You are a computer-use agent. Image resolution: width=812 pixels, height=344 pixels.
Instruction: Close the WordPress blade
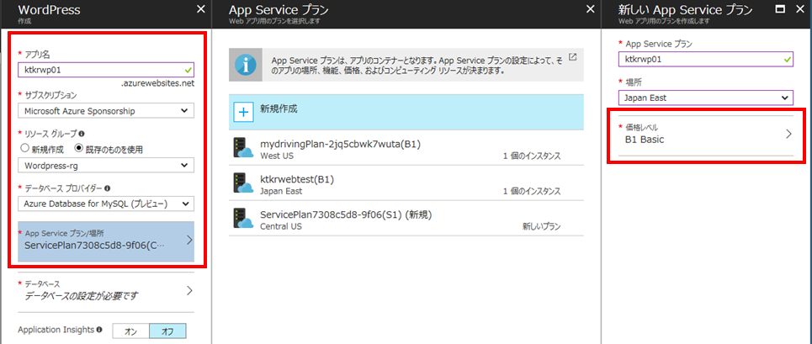[201, 9]
